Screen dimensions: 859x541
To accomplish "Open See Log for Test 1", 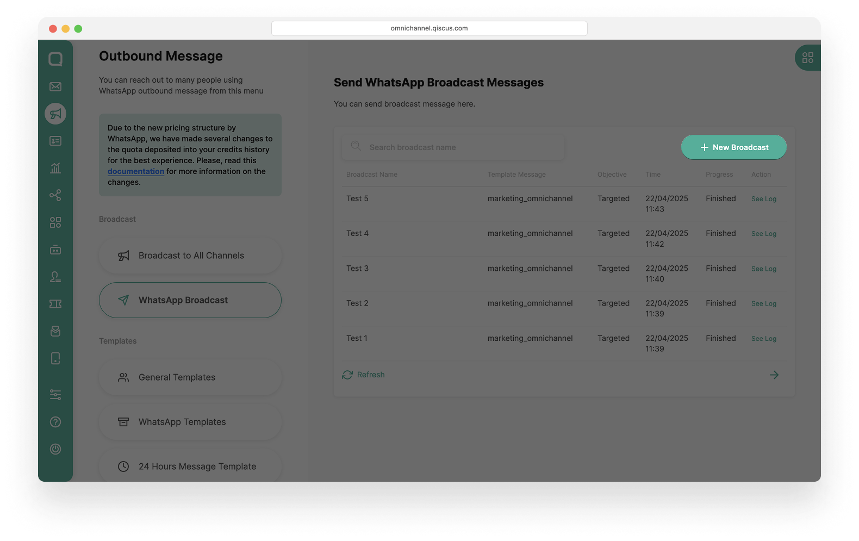I will coord(764,339).
